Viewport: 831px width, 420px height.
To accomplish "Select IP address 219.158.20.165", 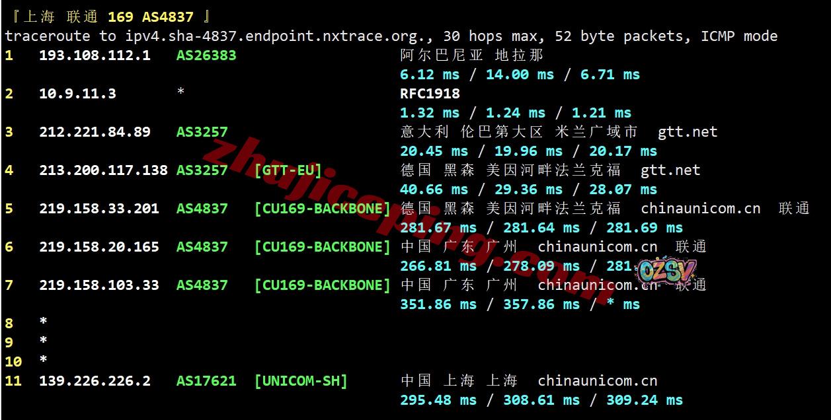I will [x=99, y=247].
